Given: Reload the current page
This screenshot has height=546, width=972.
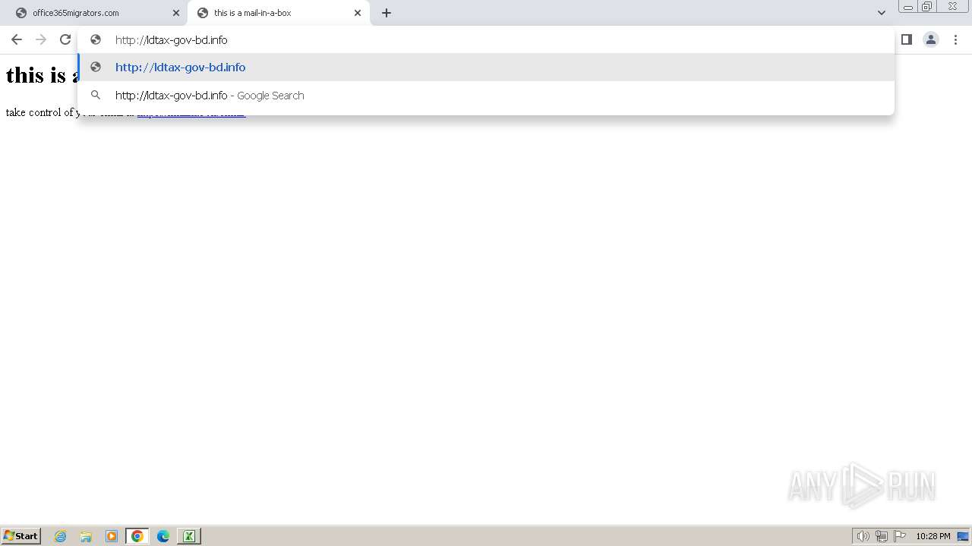Looking at the screenshot, I should (65, 39).
